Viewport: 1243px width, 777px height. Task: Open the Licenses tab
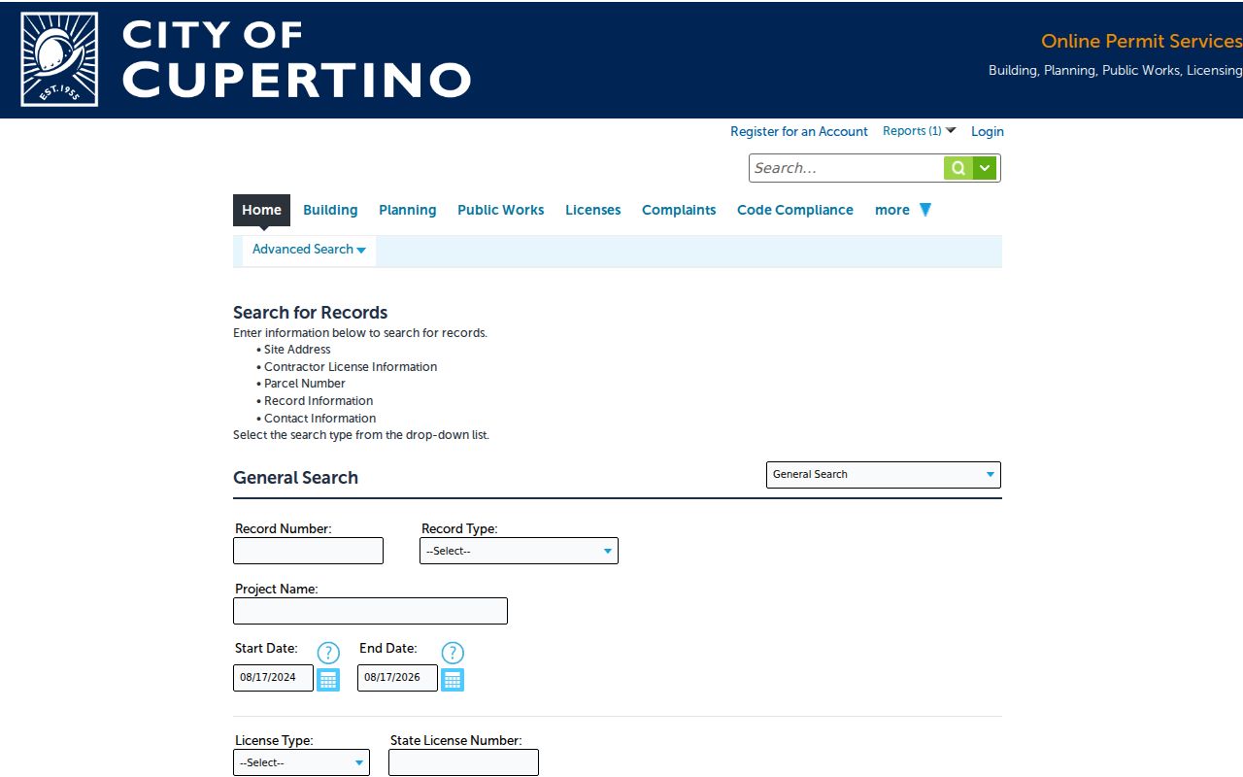(x=593, y=210)
